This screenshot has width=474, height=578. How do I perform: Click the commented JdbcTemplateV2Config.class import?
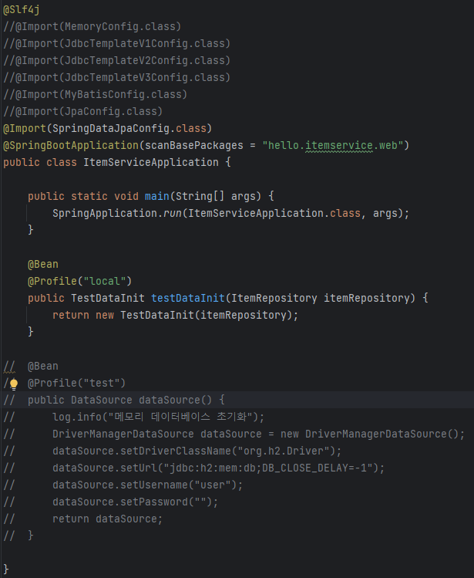116,60
